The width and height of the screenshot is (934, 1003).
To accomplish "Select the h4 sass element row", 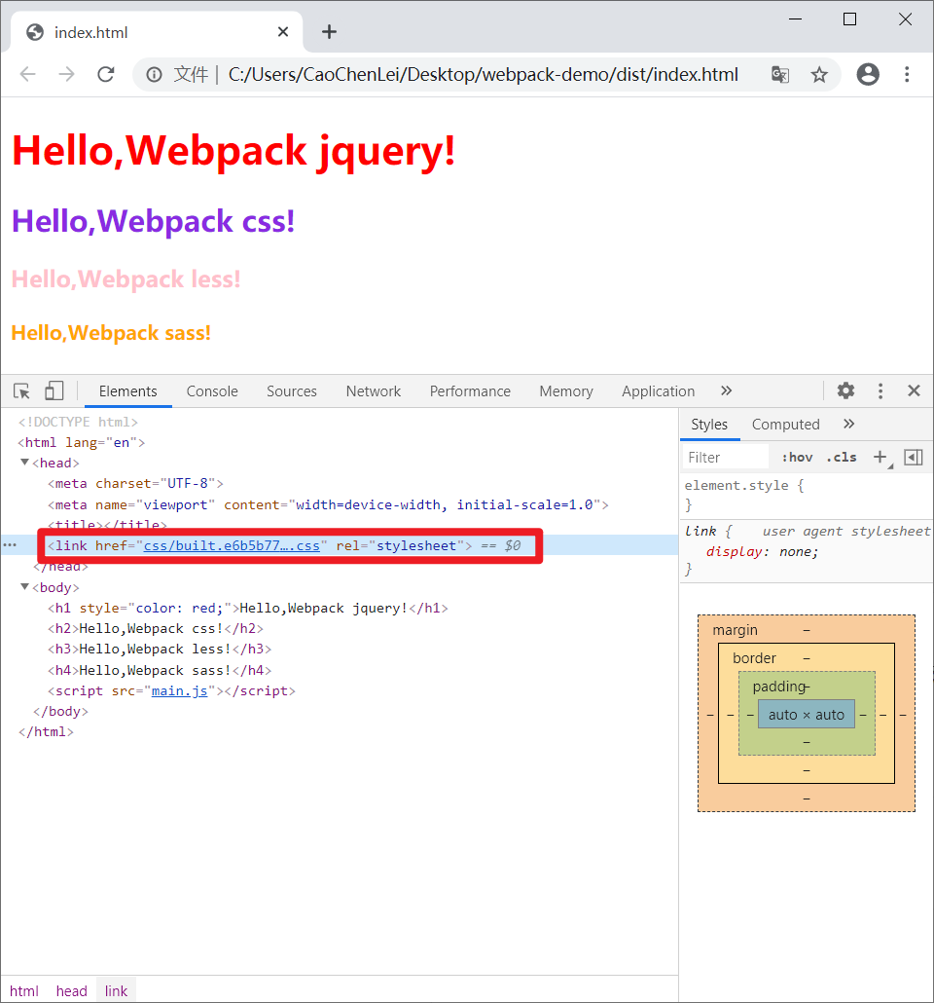I will click(160, 670).
